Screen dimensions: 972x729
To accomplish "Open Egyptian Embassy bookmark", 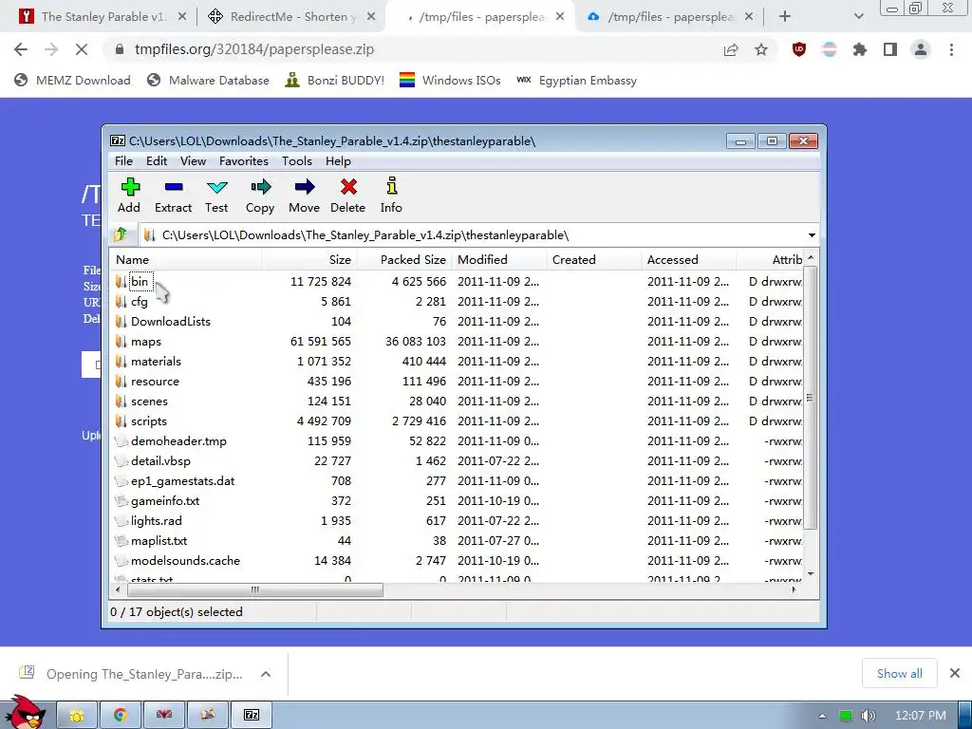I will tap(576, 80).
